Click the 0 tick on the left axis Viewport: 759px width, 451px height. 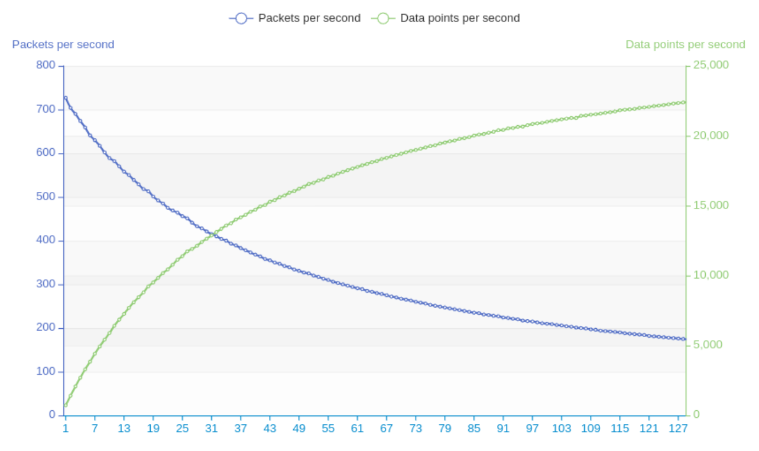click(52, 414)
